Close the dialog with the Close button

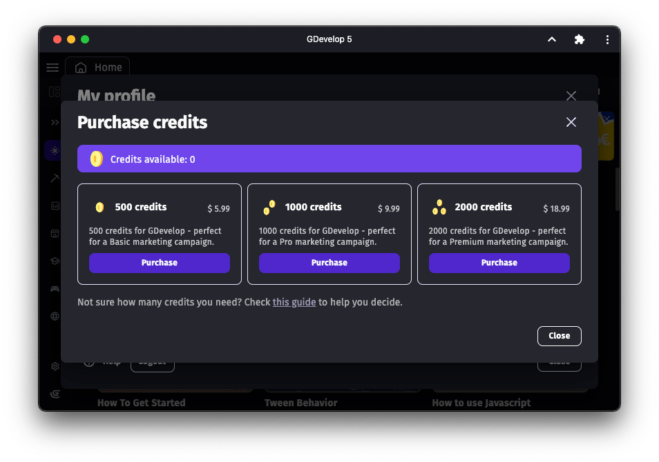[x=559, y=336]
